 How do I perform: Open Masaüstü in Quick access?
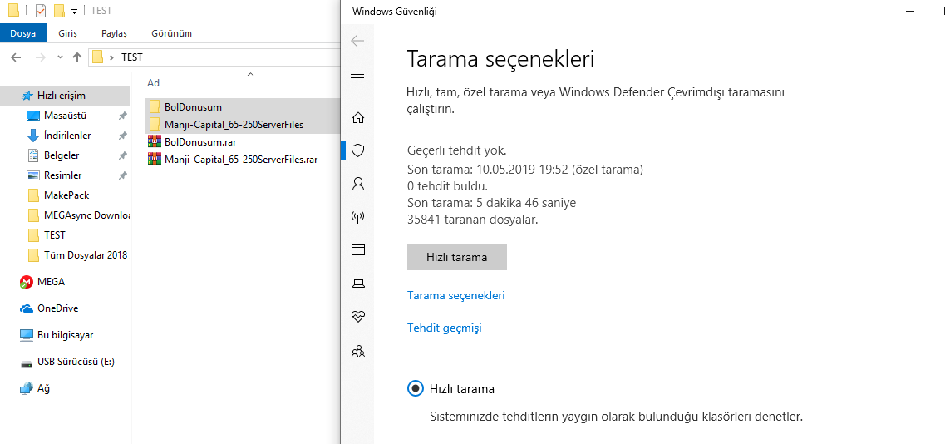click(x=66, y=116)
